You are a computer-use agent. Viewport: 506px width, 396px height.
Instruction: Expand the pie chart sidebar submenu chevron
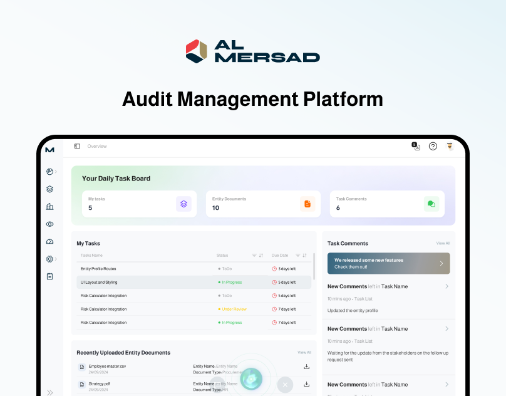[56, 172]
